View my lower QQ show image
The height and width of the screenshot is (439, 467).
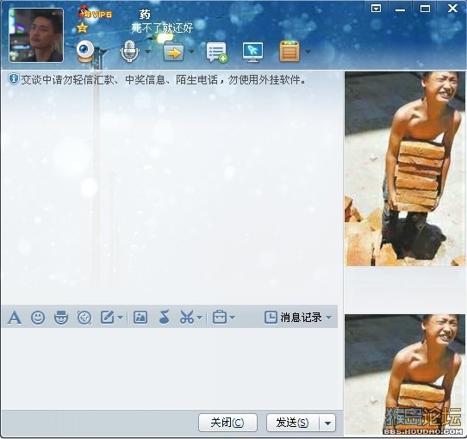click(405, 374)
